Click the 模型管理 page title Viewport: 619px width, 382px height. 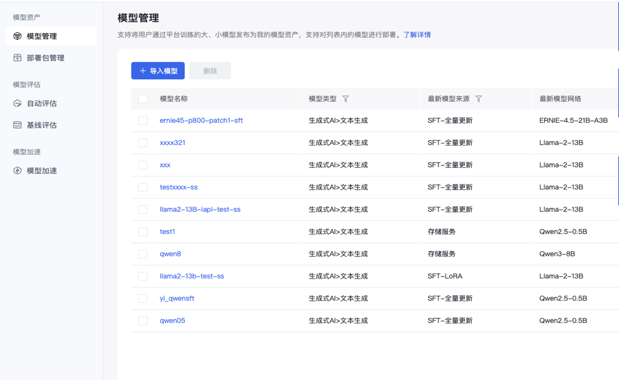pyautogui.click(x=138, y=18)
